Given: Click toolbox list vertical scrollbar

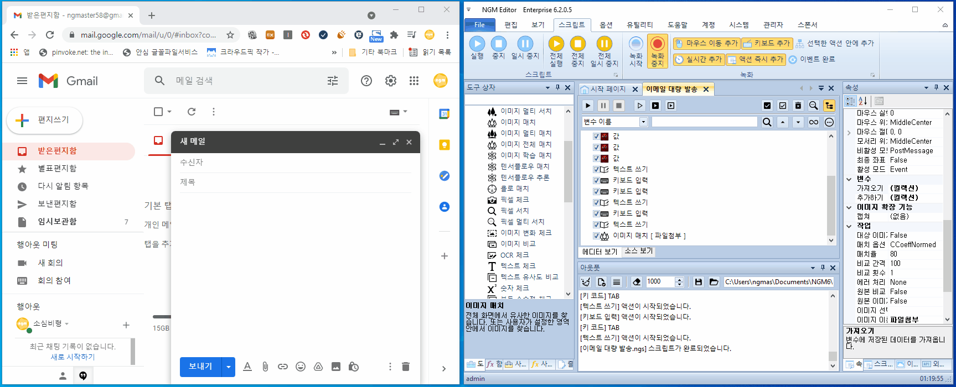Looking at the screenshot, I should (569, 202).
